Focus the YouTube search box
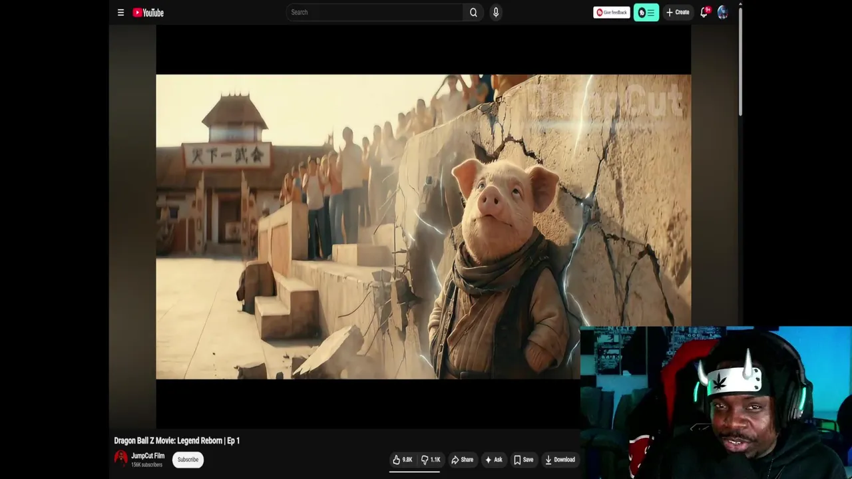Image resolution: width=852 pixels, height=479 pixels. pyautogui.click(x=375, y=12)
